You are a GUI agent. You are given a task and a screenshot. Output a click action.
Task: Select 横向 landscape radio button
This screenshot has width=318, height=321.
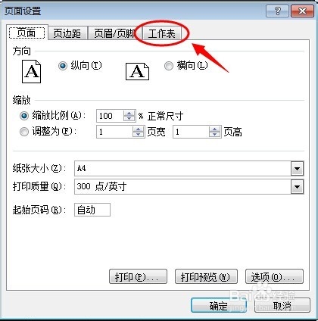tap(169, 66)
